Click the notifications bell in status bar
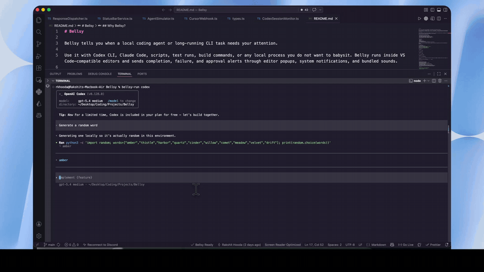Screen dimensions: 484x272 [x=447, y=245]
